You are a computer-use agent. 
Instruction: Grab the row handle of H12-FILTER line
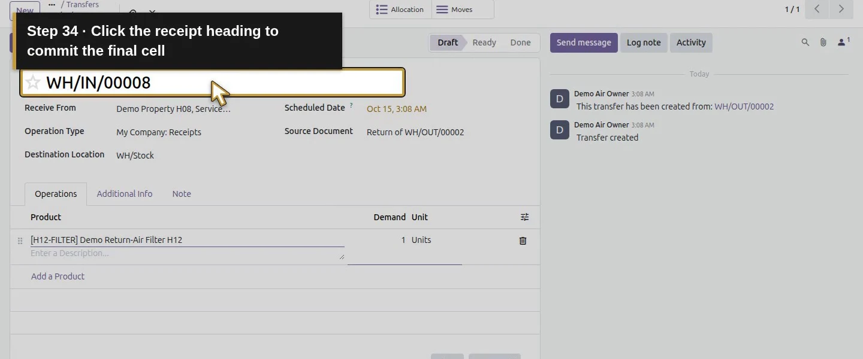coord(20,241)
